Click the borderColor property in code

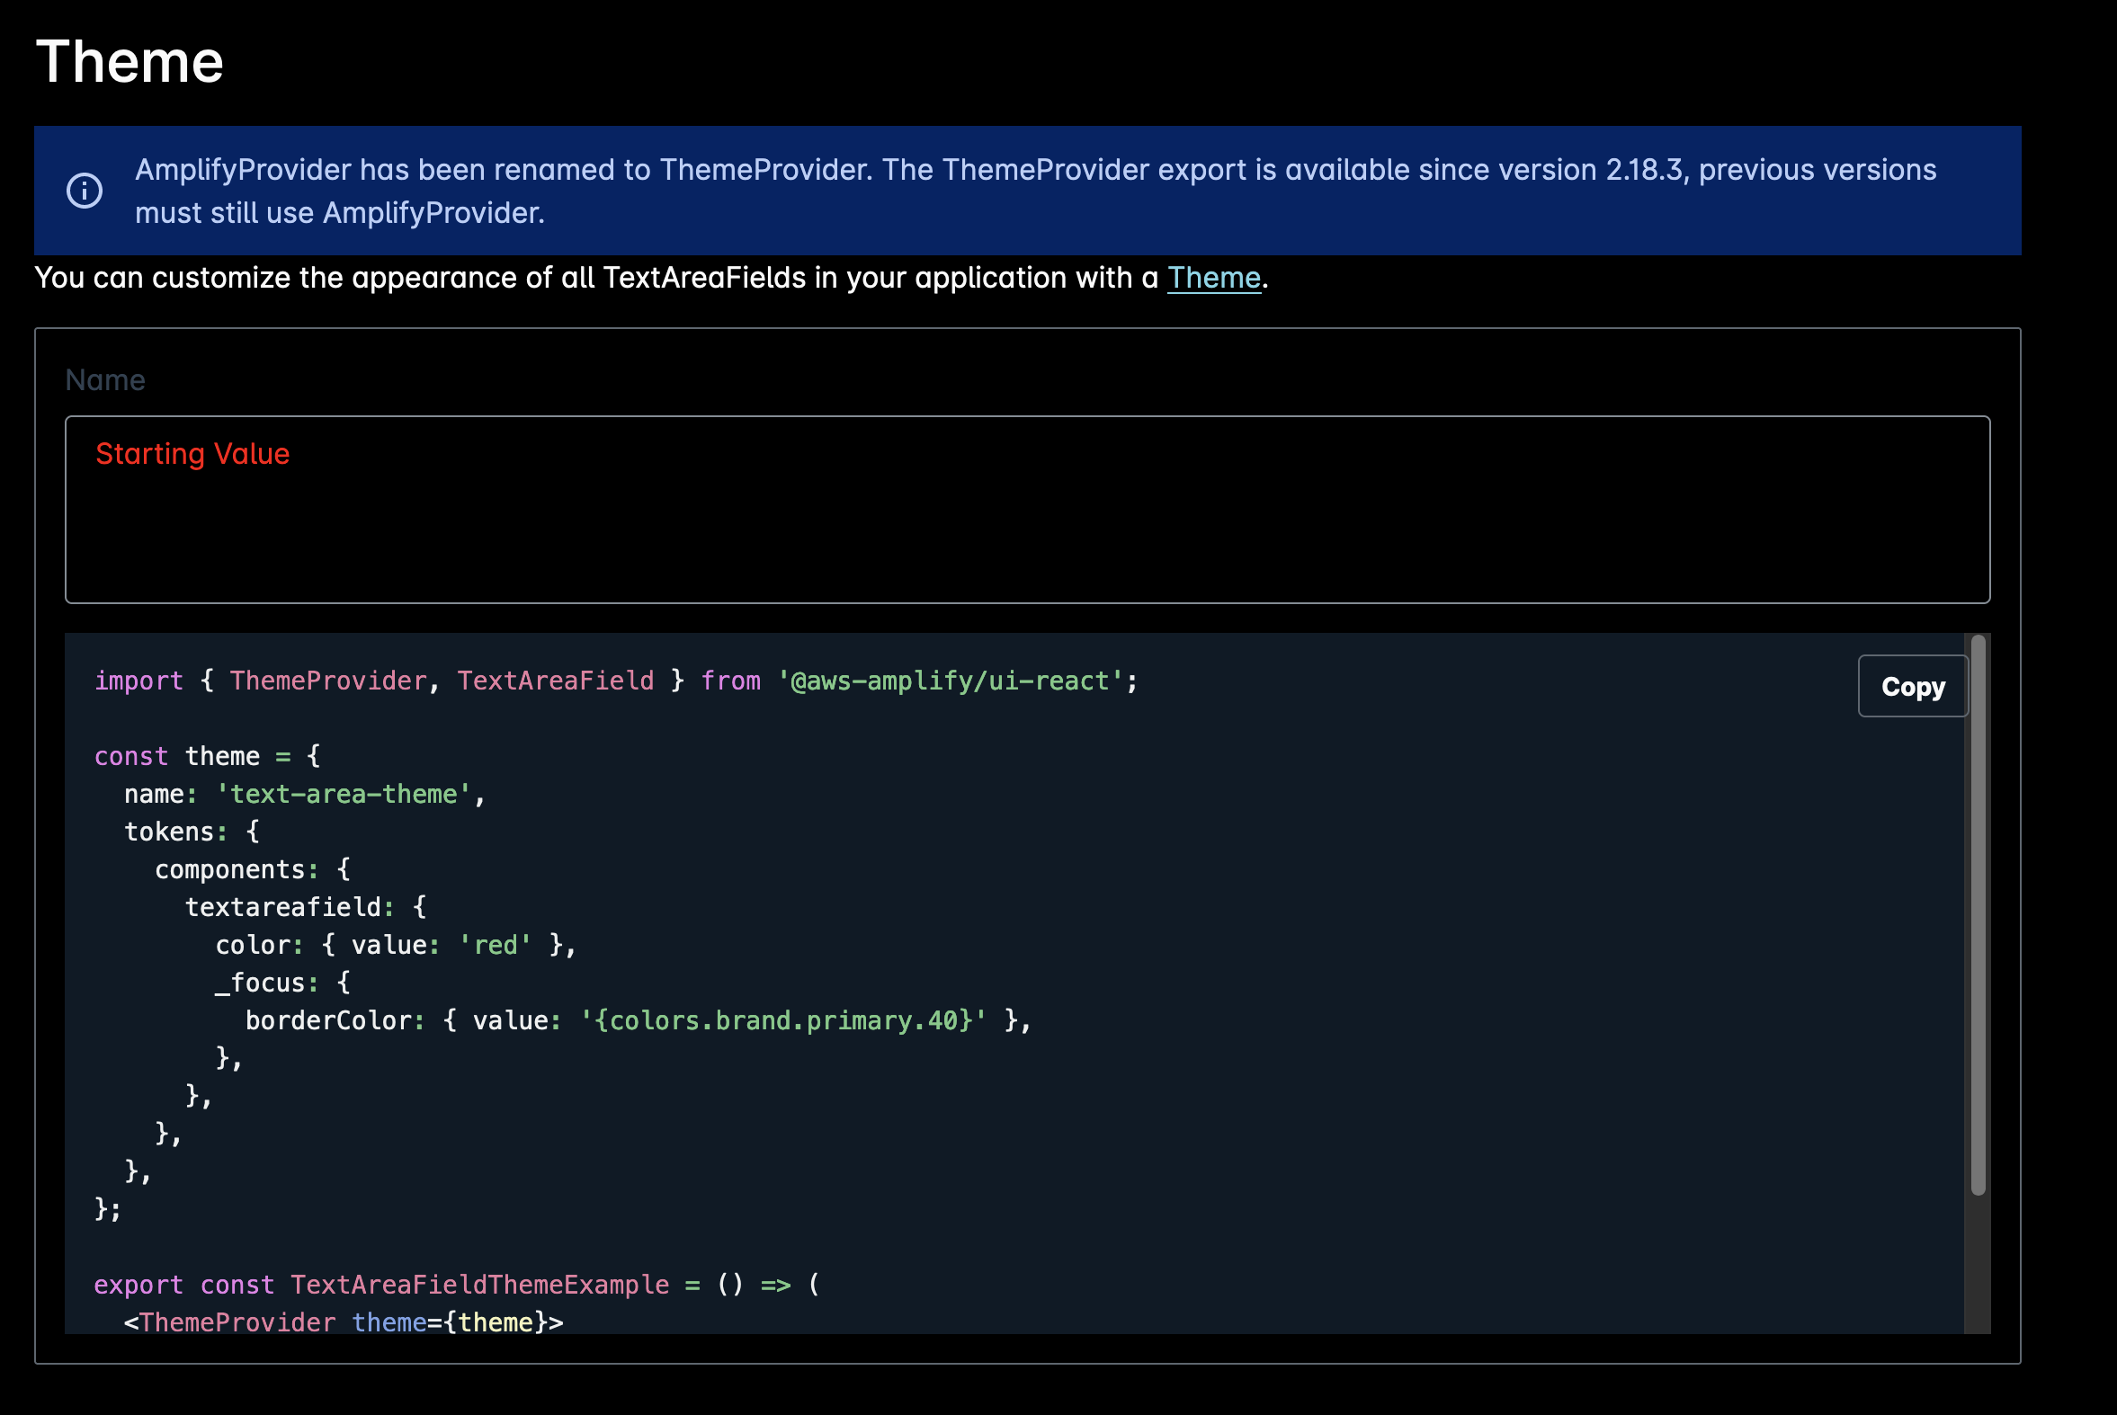click(x=328, y=1020)
